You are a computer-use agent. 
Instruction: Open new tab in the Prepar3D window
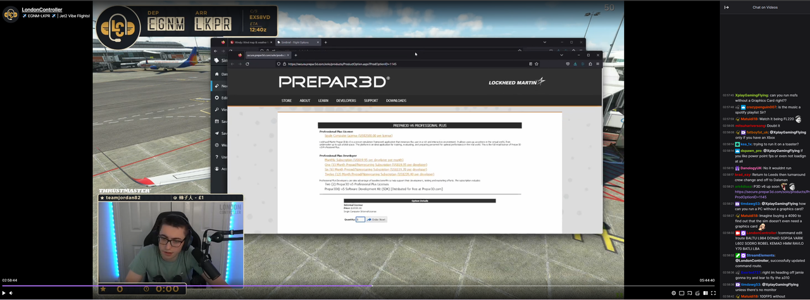point(296,55)
